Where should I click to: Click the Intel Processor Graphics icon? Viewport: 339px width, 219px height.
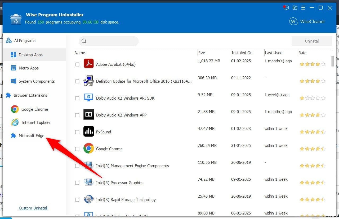pos(89,182)
